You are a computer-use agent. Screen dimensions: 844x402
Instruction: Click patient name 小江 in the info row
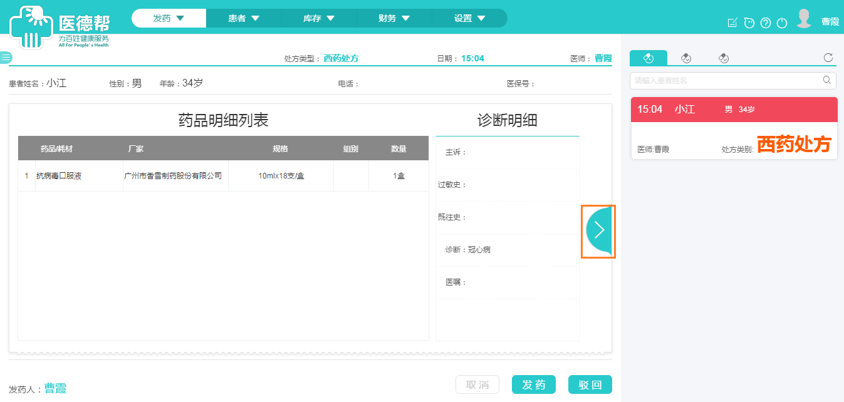[x=56, y=83]
